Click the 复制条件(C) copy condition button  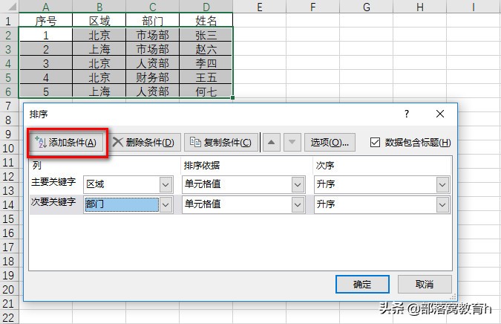pyautogui.click(x=220, y=143)
